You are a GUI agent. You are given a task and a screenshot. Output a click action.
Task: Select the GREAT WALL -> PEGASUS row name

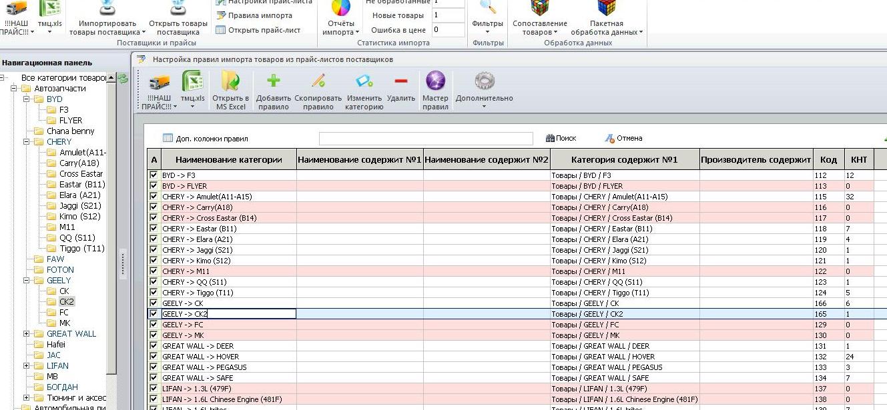click(229, 367)
